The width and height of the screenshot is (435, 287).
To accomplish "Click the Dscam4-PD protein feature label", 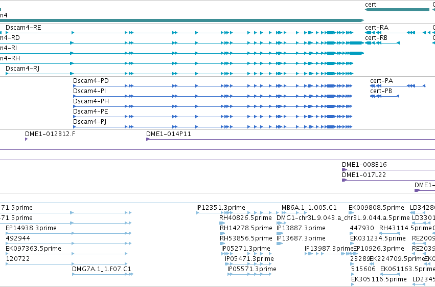I will (90, 81).
